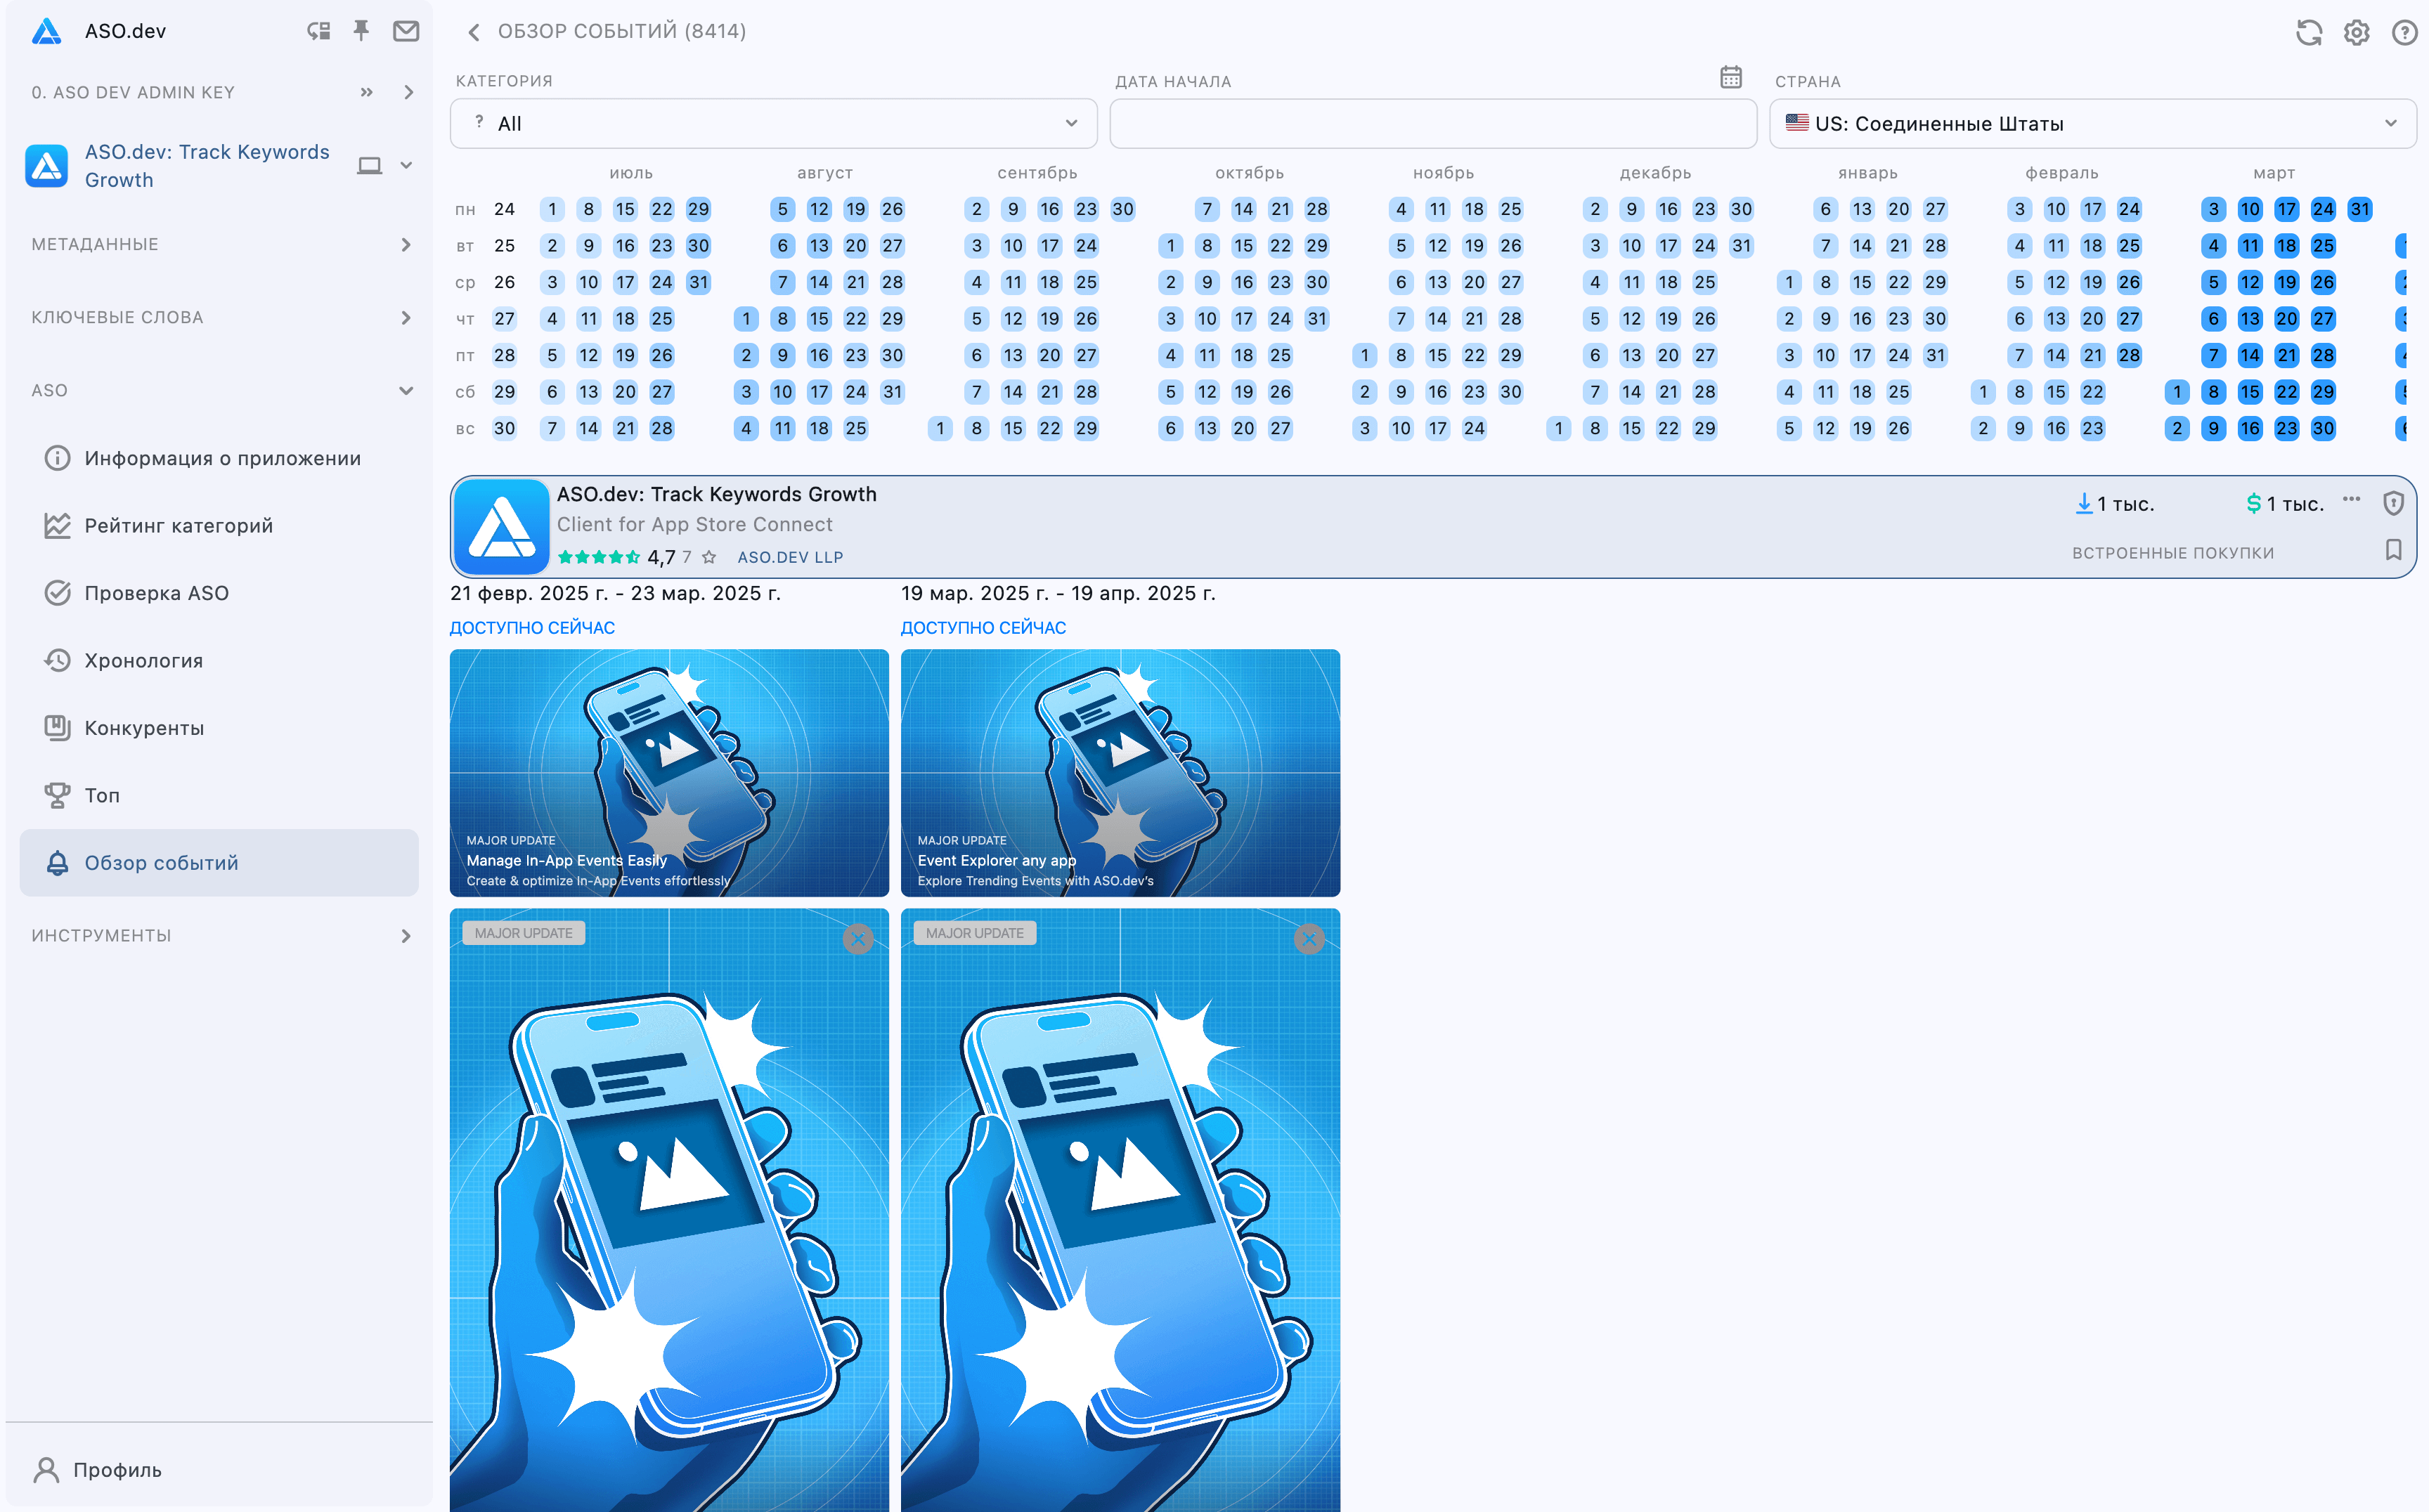Open the calendar icon near ДАТА НАЧАЛА

(1732, 77)
